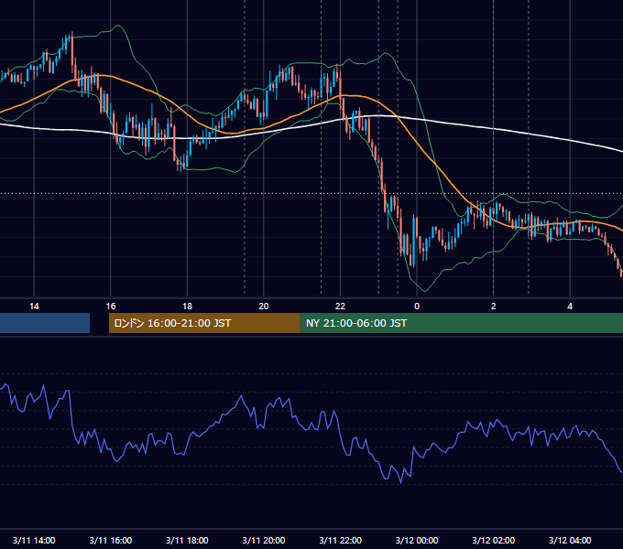Click the 3/12 02:00 date label
The height and width of the screenshot is (549, 623).
point(494,540)
